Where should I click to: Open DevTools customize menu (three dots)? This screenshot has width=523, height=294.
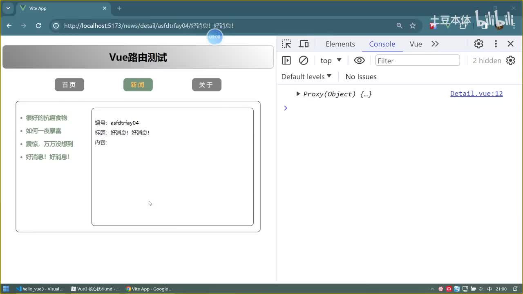[496, 44]
